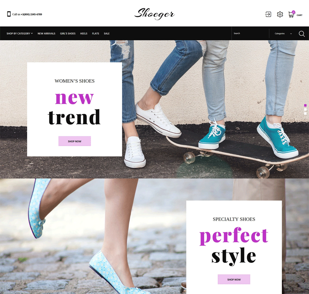Select the second slider dot
This screenshot has height=294, width=309.
click(305, 109)
